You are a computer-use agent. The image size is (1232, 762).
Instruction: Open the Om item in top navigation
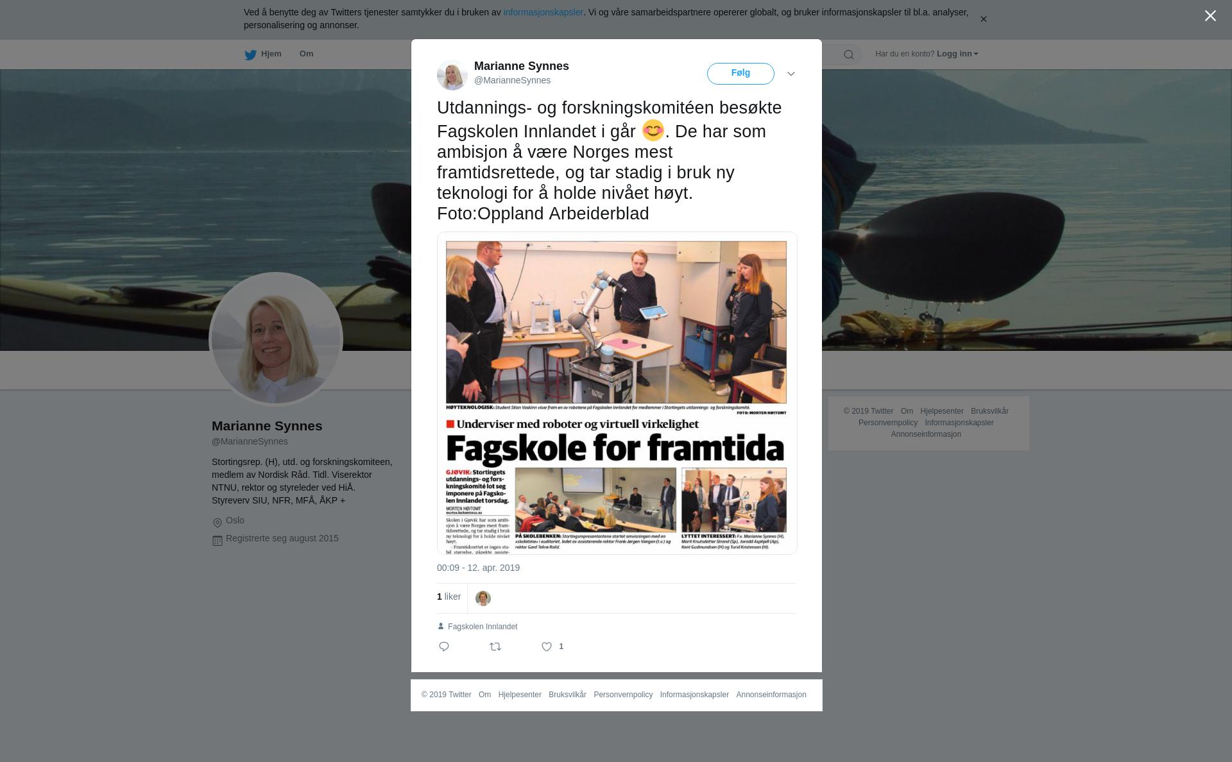tap(307, 54)
